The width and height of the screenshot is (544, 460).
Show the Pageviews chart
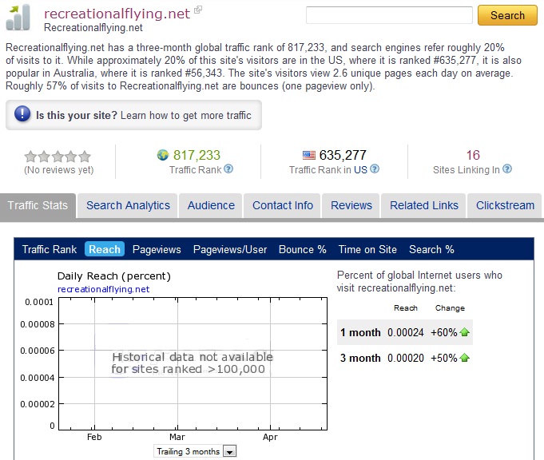(157, 249)
